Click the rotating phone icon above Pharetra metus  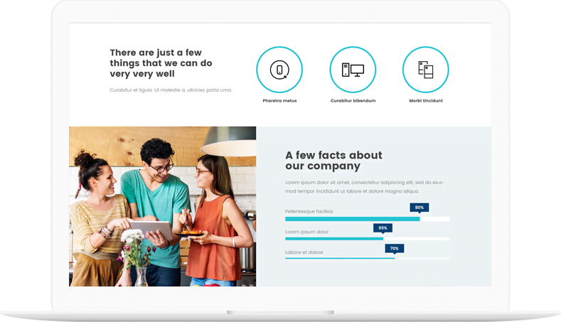(279, 70)
